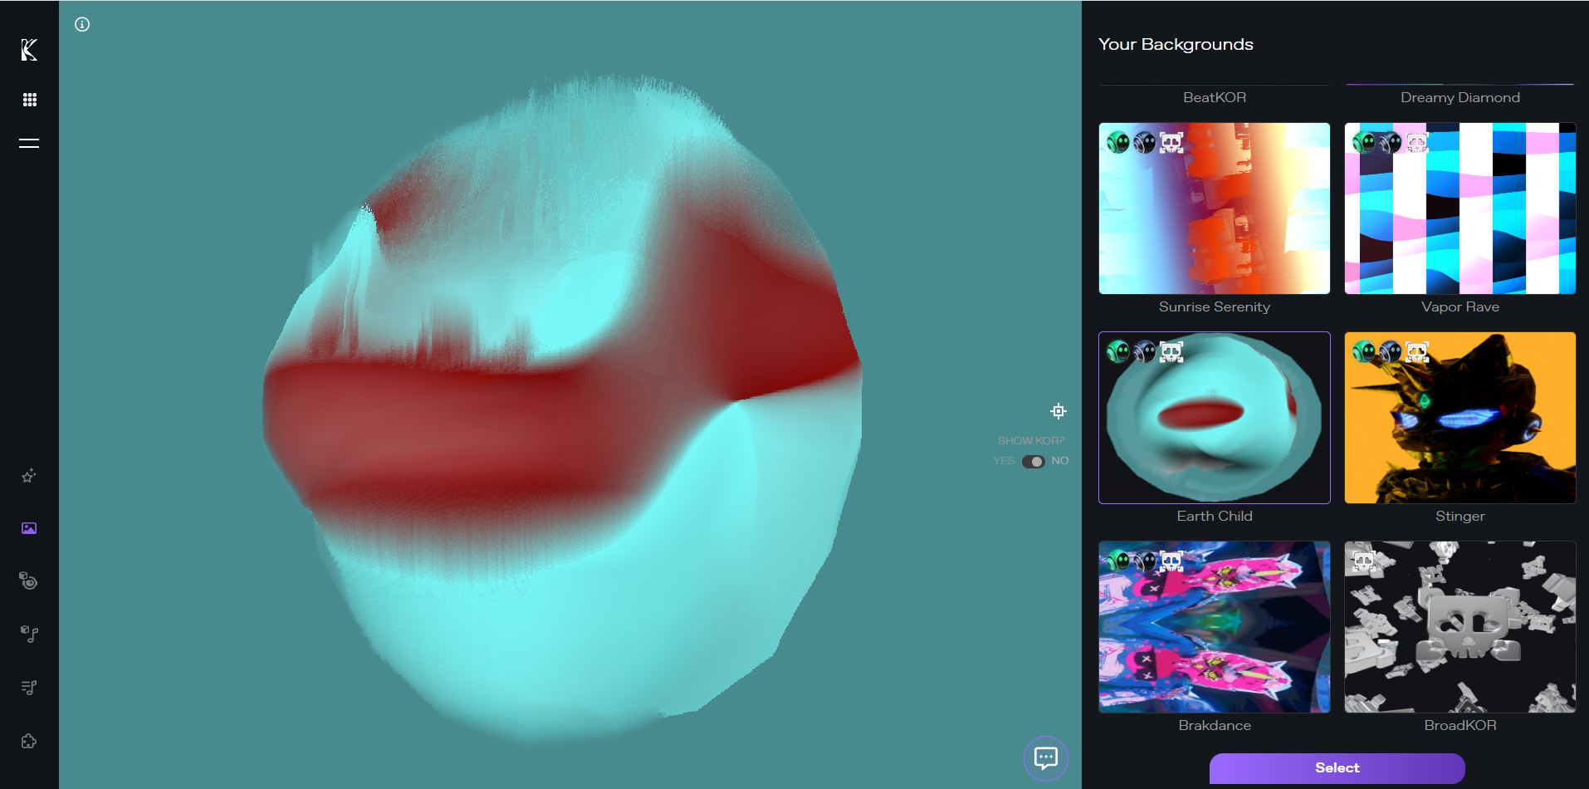
Task: Pick the Stinger background thumbnail
Action: point(1459,418)
